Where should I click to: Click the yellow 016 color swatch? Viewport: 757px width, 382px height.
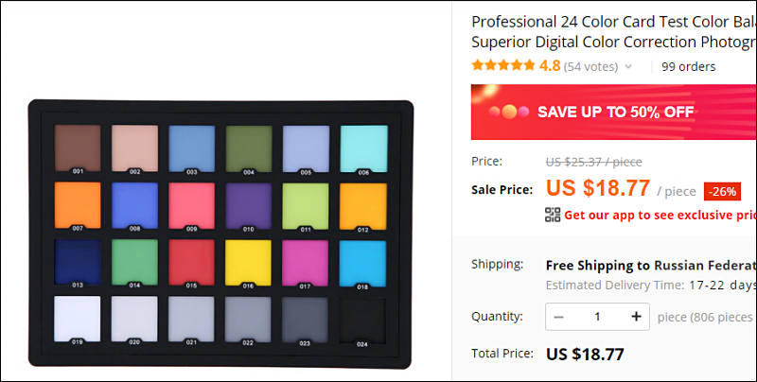[x=248, y=263]
